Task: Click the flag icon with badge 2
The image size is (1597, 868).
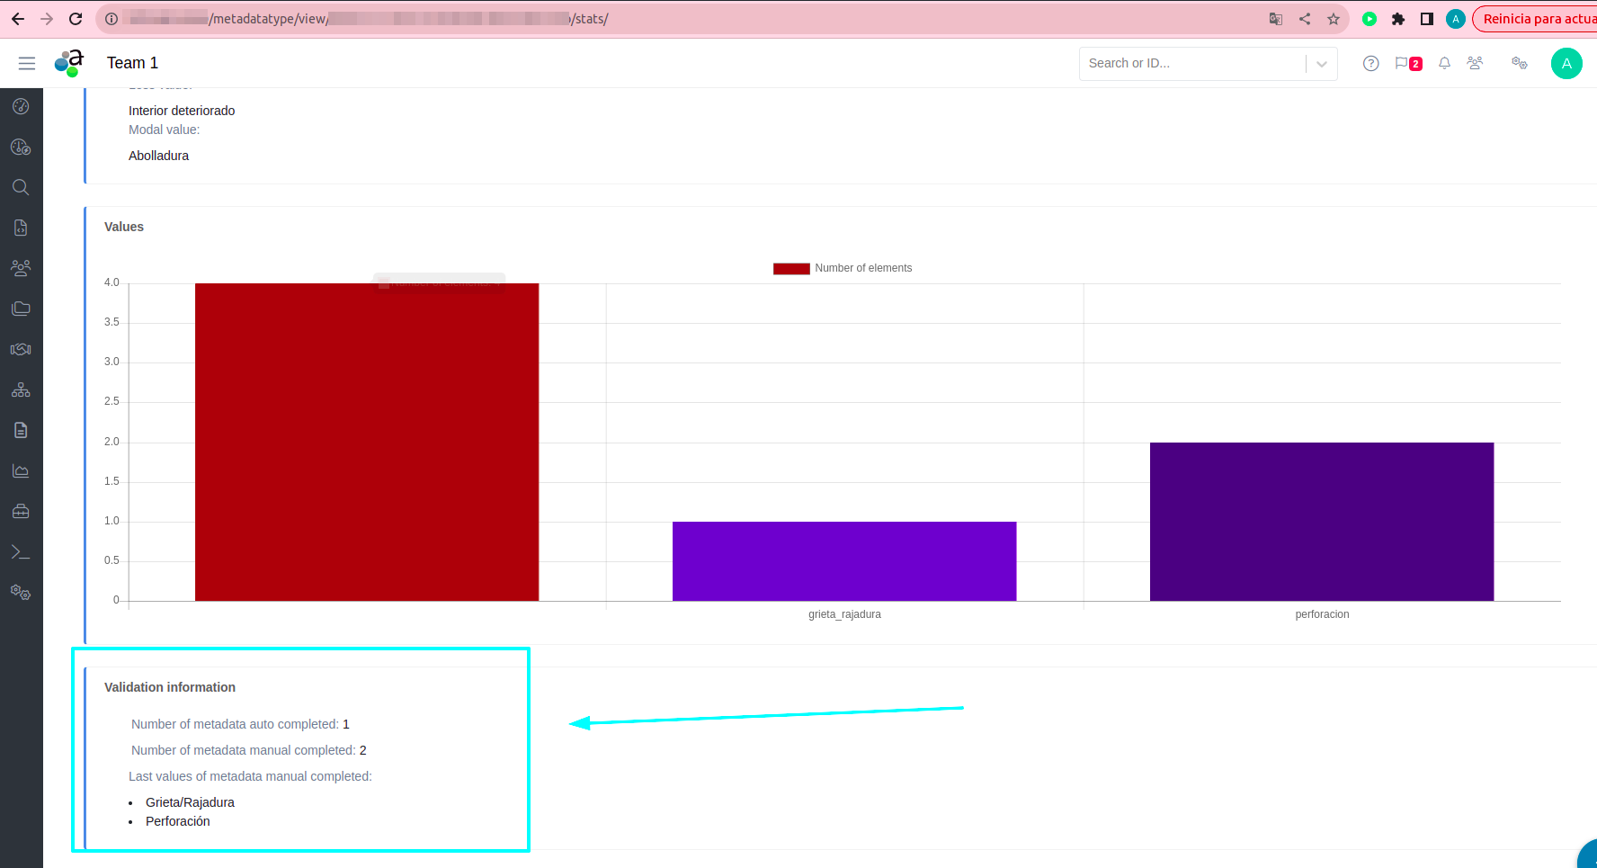Action: 1407,63
